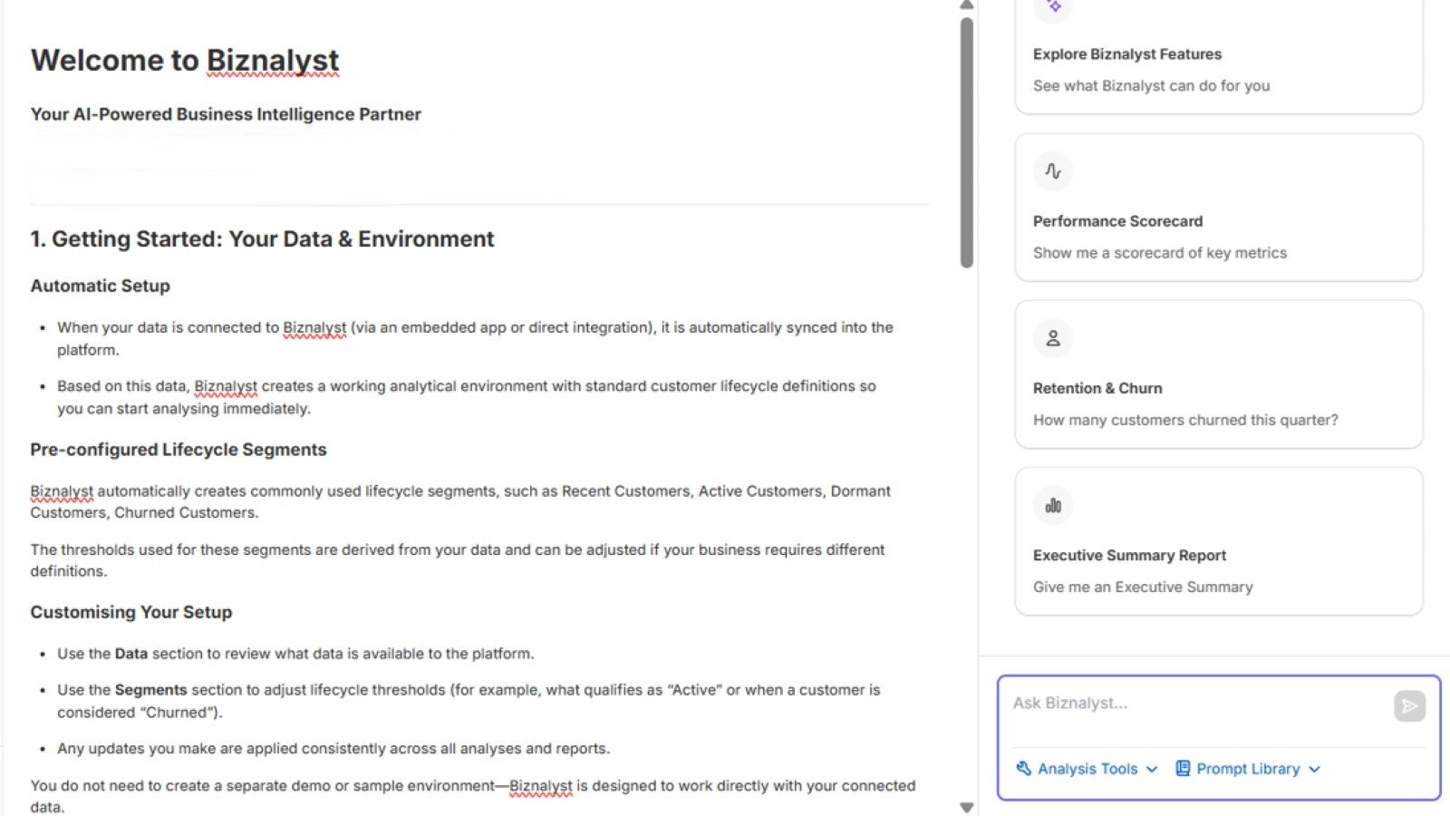Click "Show me a scorecard of key metrics"
Screen dimensions: 1450x816
1160,253
